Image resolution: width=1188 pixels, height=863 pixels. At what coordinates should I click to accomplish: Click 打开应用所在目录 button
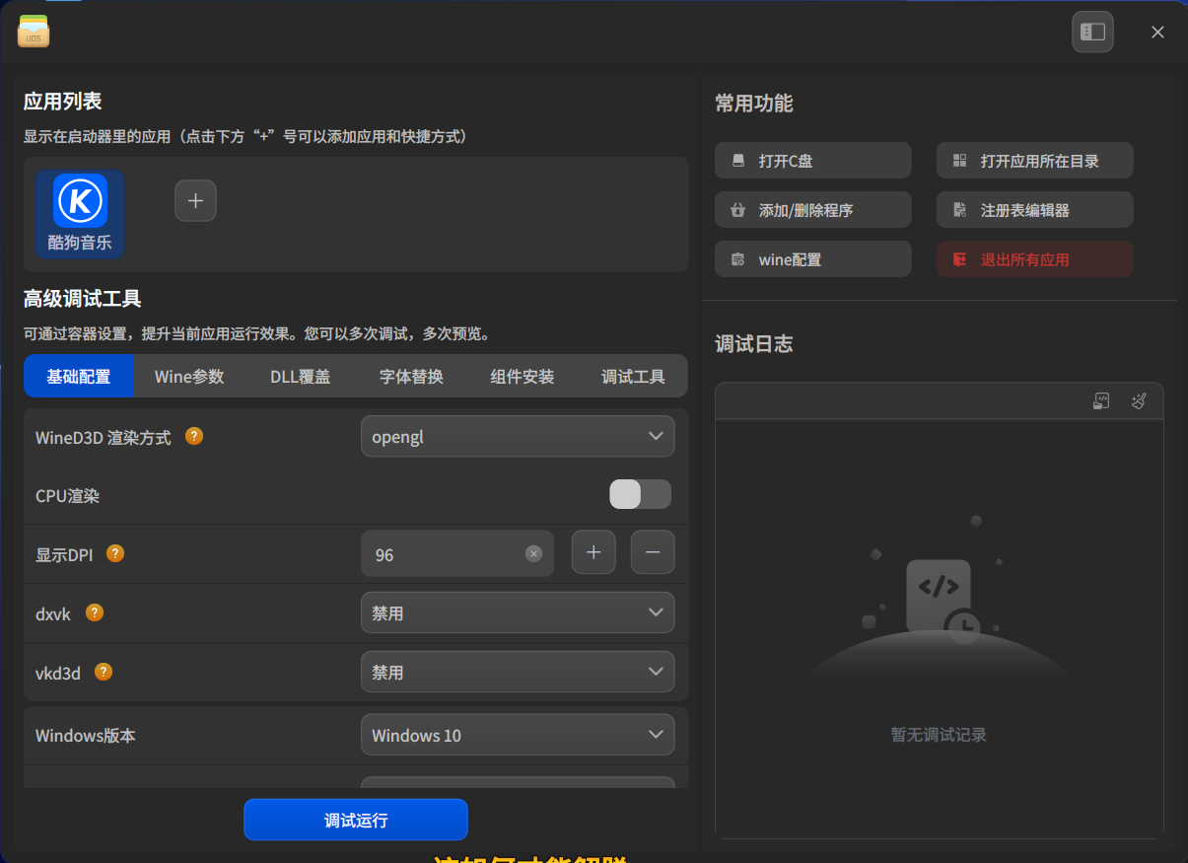coord(1035,161)
